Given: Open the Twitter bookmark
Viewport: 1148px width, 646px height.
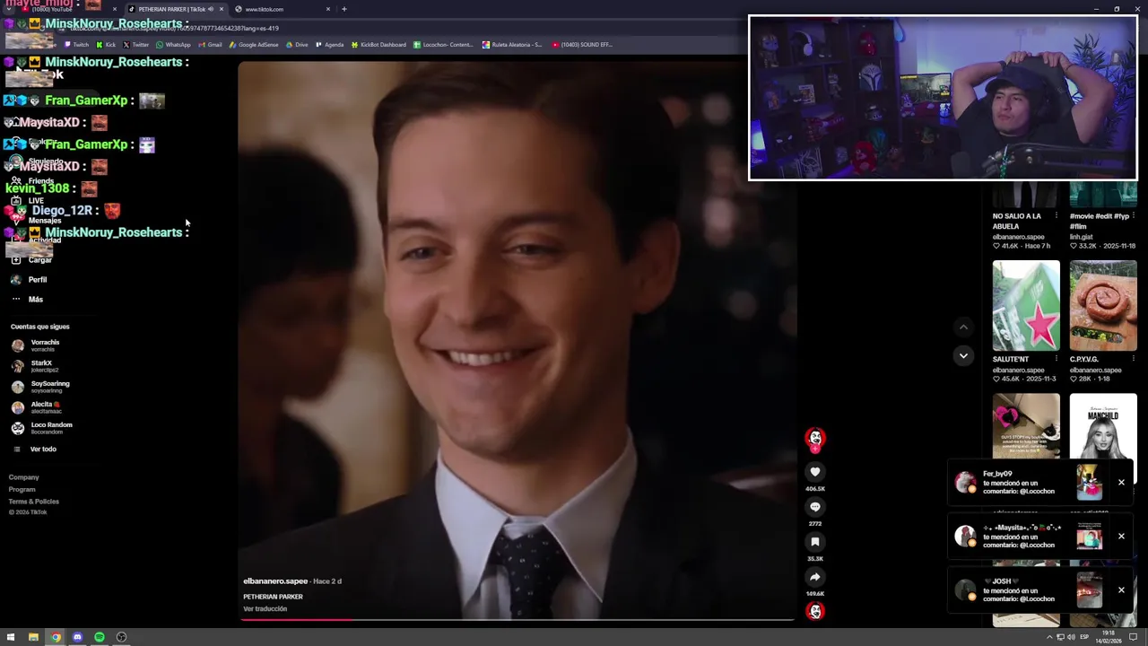Looking at the screenshot, I should (136, 45).
